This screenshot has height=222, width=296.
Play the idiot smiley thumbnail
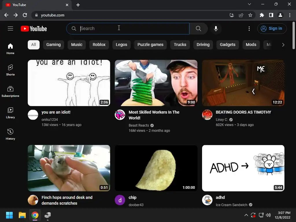tap(69, 83)
